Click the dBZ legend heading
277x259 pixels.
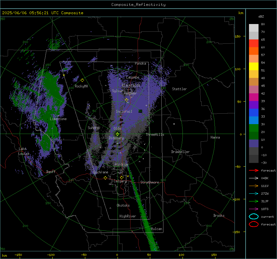click(261, 16)
